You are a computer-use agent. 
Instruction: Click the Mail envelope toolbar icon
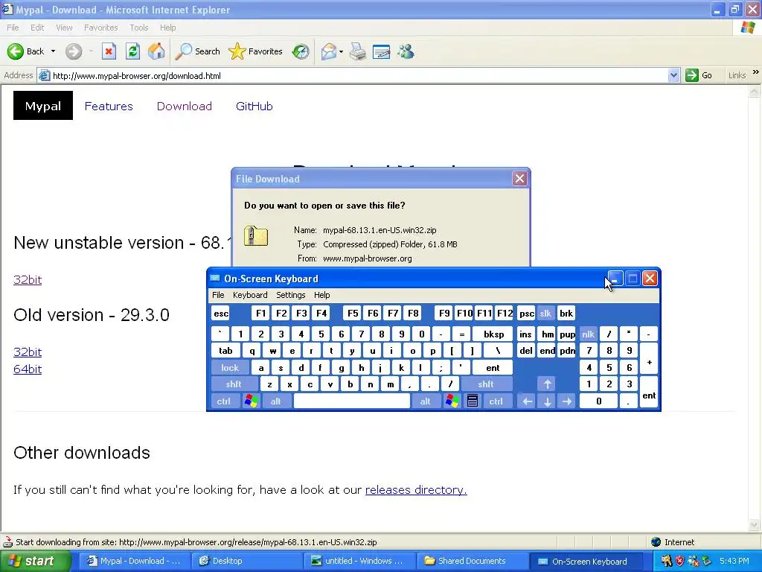pyautogui.click(x=329, y=51)
